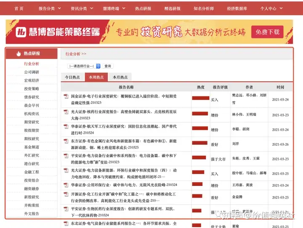Switch to the 本月热点 tab
This screenshot has height=228, width=303.
[120, 77]
